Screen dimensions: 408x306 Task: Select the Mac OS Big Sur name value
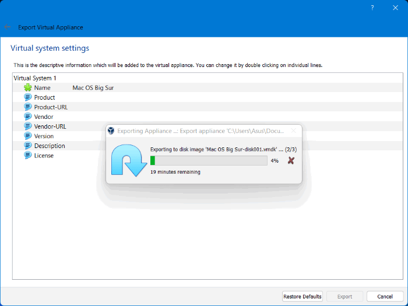click(93, 87)
